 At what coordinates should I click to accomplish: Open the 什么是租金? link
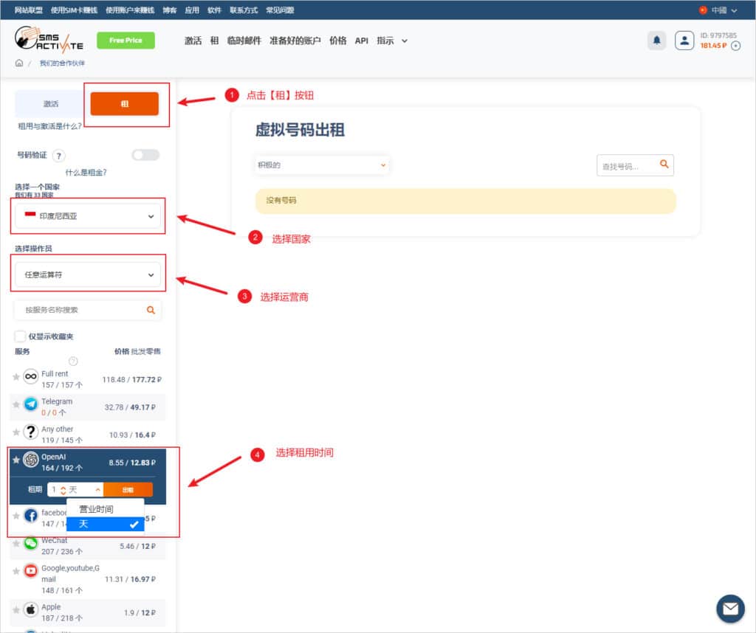(86, 173)
